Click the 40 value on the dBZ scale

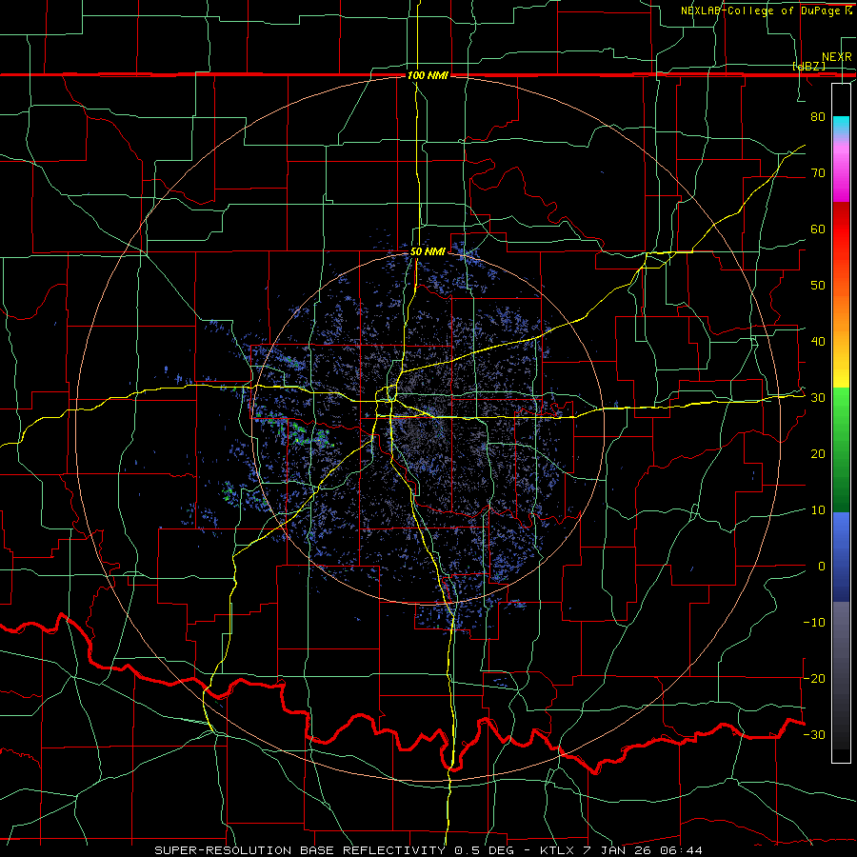(818, 342)
